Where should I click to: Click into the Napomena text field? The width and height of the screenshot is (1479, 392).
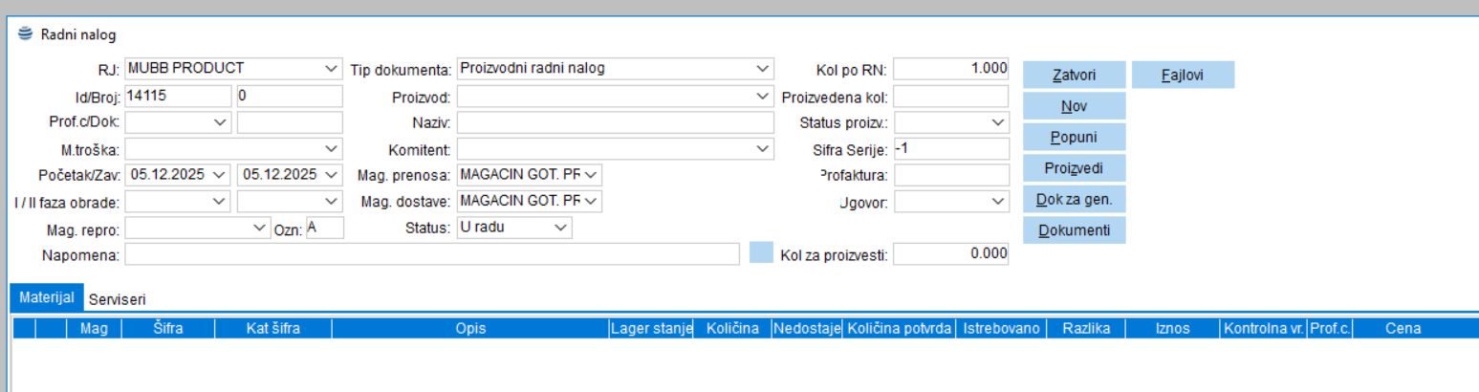431,254
